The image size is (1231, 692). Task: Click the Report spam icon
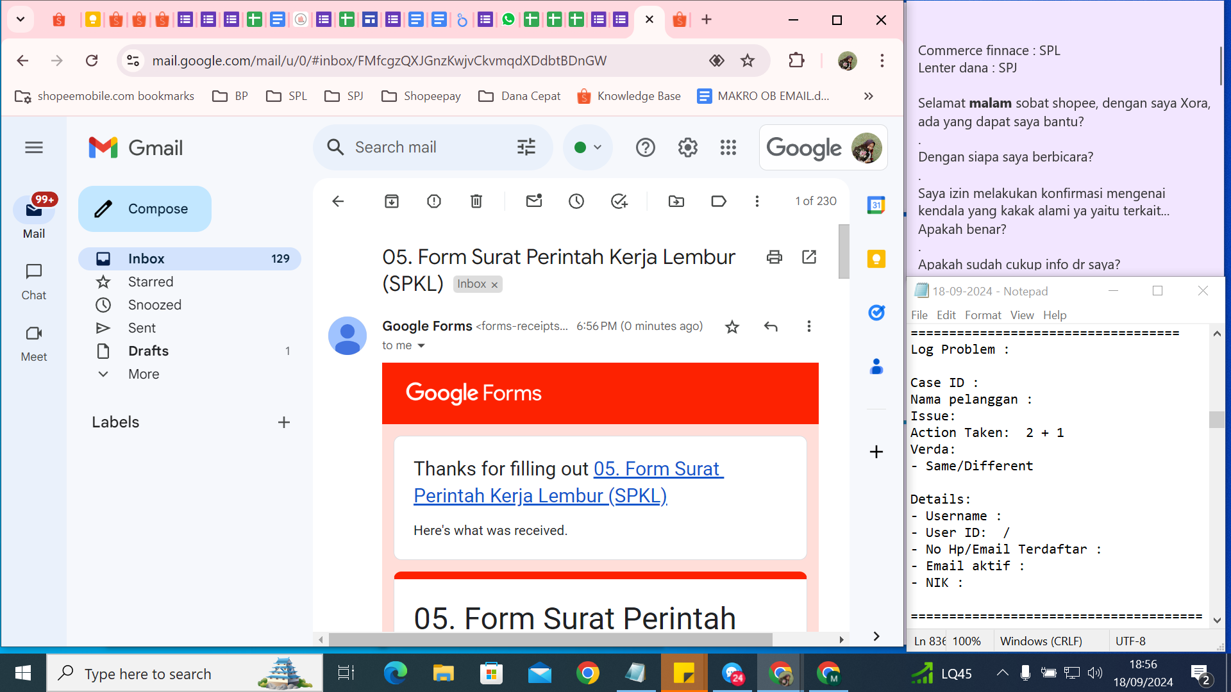coord(434,201)
